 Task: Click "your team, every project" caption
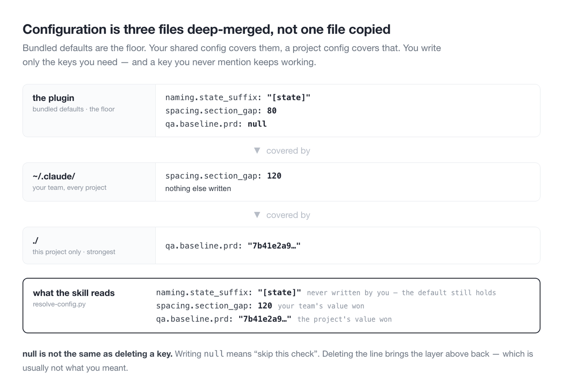69,187
